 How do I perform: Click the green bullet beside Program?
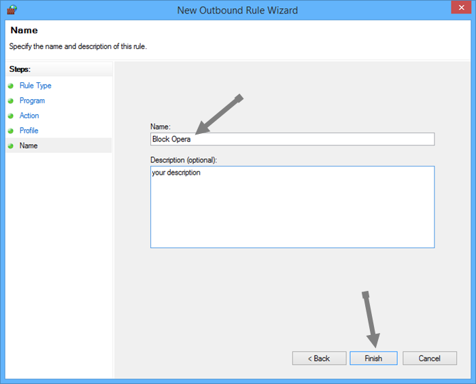pos(11,101)
